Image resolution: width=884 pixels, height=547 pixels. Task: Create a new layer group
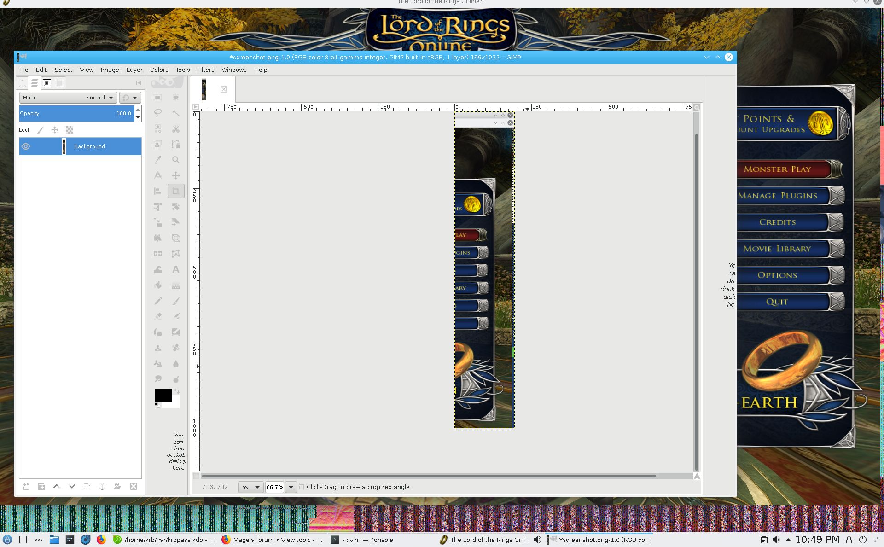click(x=41, y=486)
